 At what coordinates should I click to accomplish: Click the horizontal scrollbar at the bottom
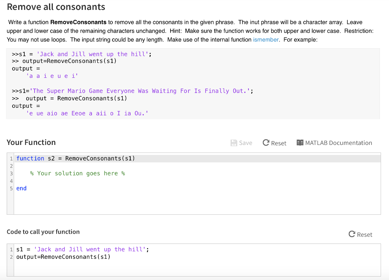coord(194,278)
